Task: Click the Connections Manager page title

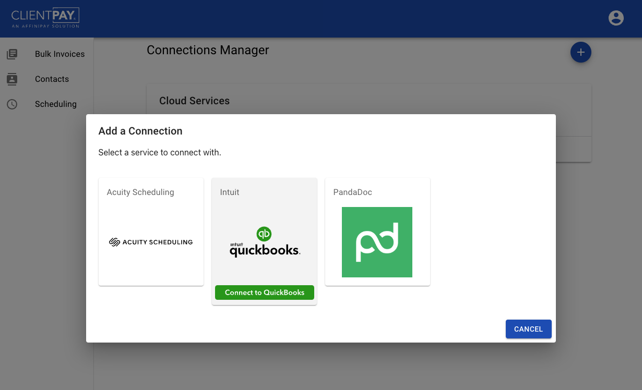Action: [208, 50]
